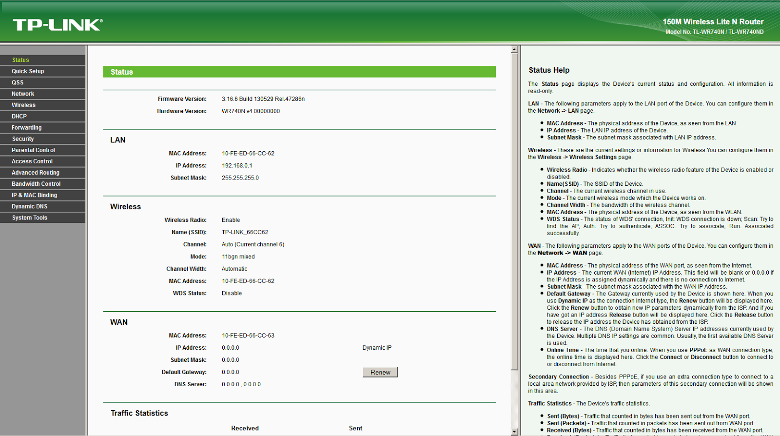The width and height of the screenshot is (780, 436).
Task: Click the Name (SSID) label
Action: (189, 232)
